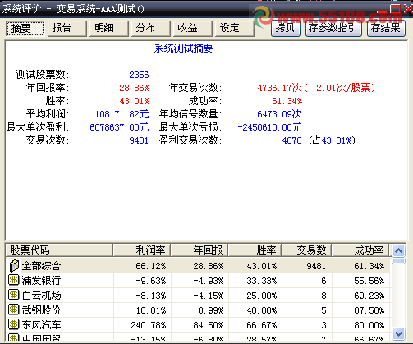Screen dimensions: 413x344
Task: Click the 存结果 button
Action: [x=386, y=28]
